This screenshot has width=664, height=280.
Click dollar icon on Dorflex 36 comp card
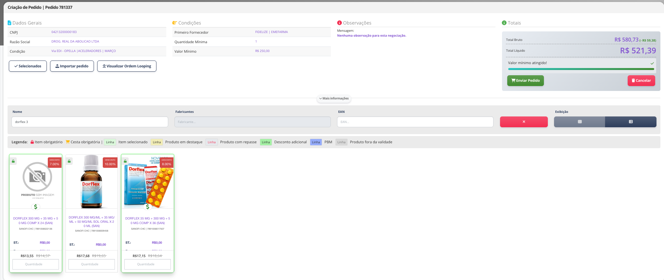point(148,207)
